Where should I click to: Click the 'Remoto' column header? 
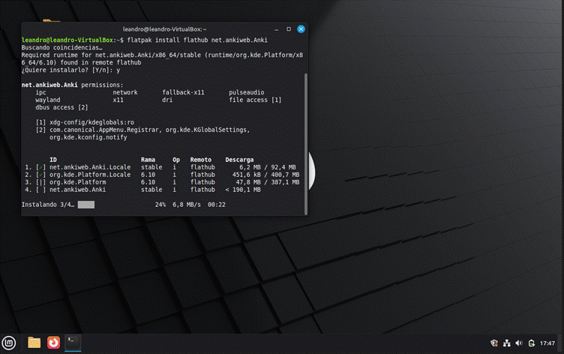pos(201,160)
